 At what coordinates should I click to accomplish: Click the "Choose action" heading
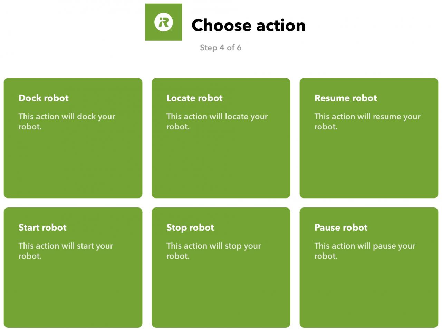click(248, 25)
